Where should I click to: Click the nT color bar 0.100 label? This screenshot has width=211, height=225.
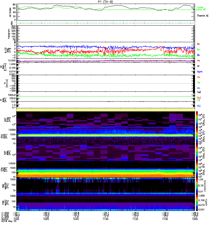(201, 200)
